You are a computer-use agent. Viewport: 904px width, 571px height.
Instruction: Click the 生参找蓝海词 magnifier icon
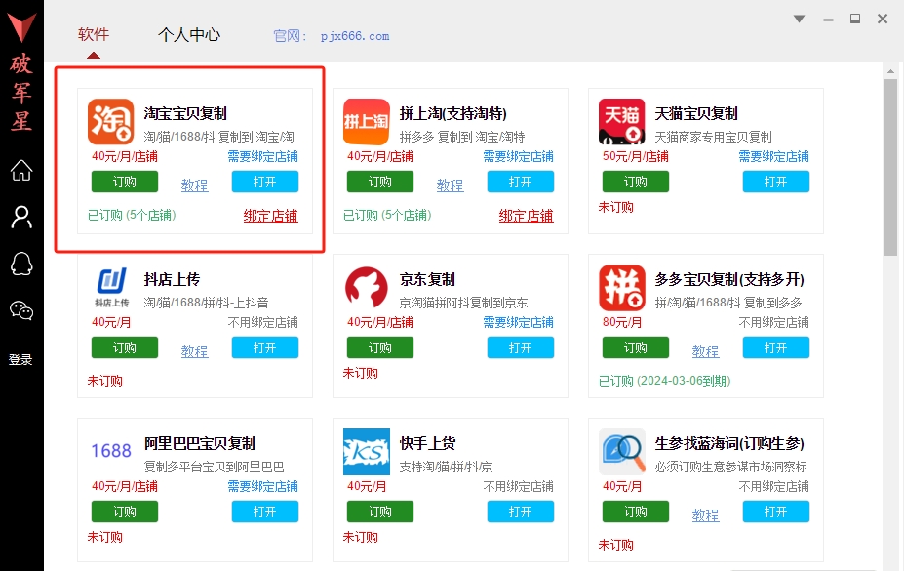coord(621,452)
